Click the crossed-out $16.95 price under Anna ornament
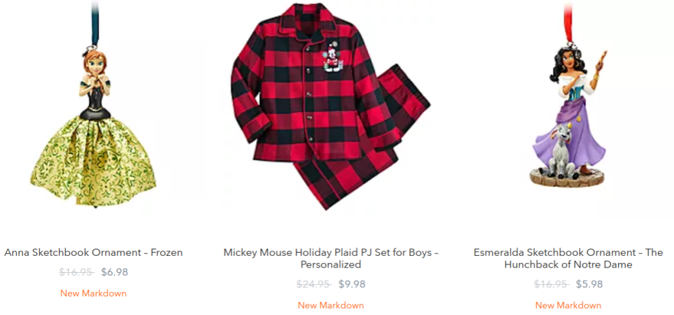This screenshot has height=315, width=674. pos(76,272)
